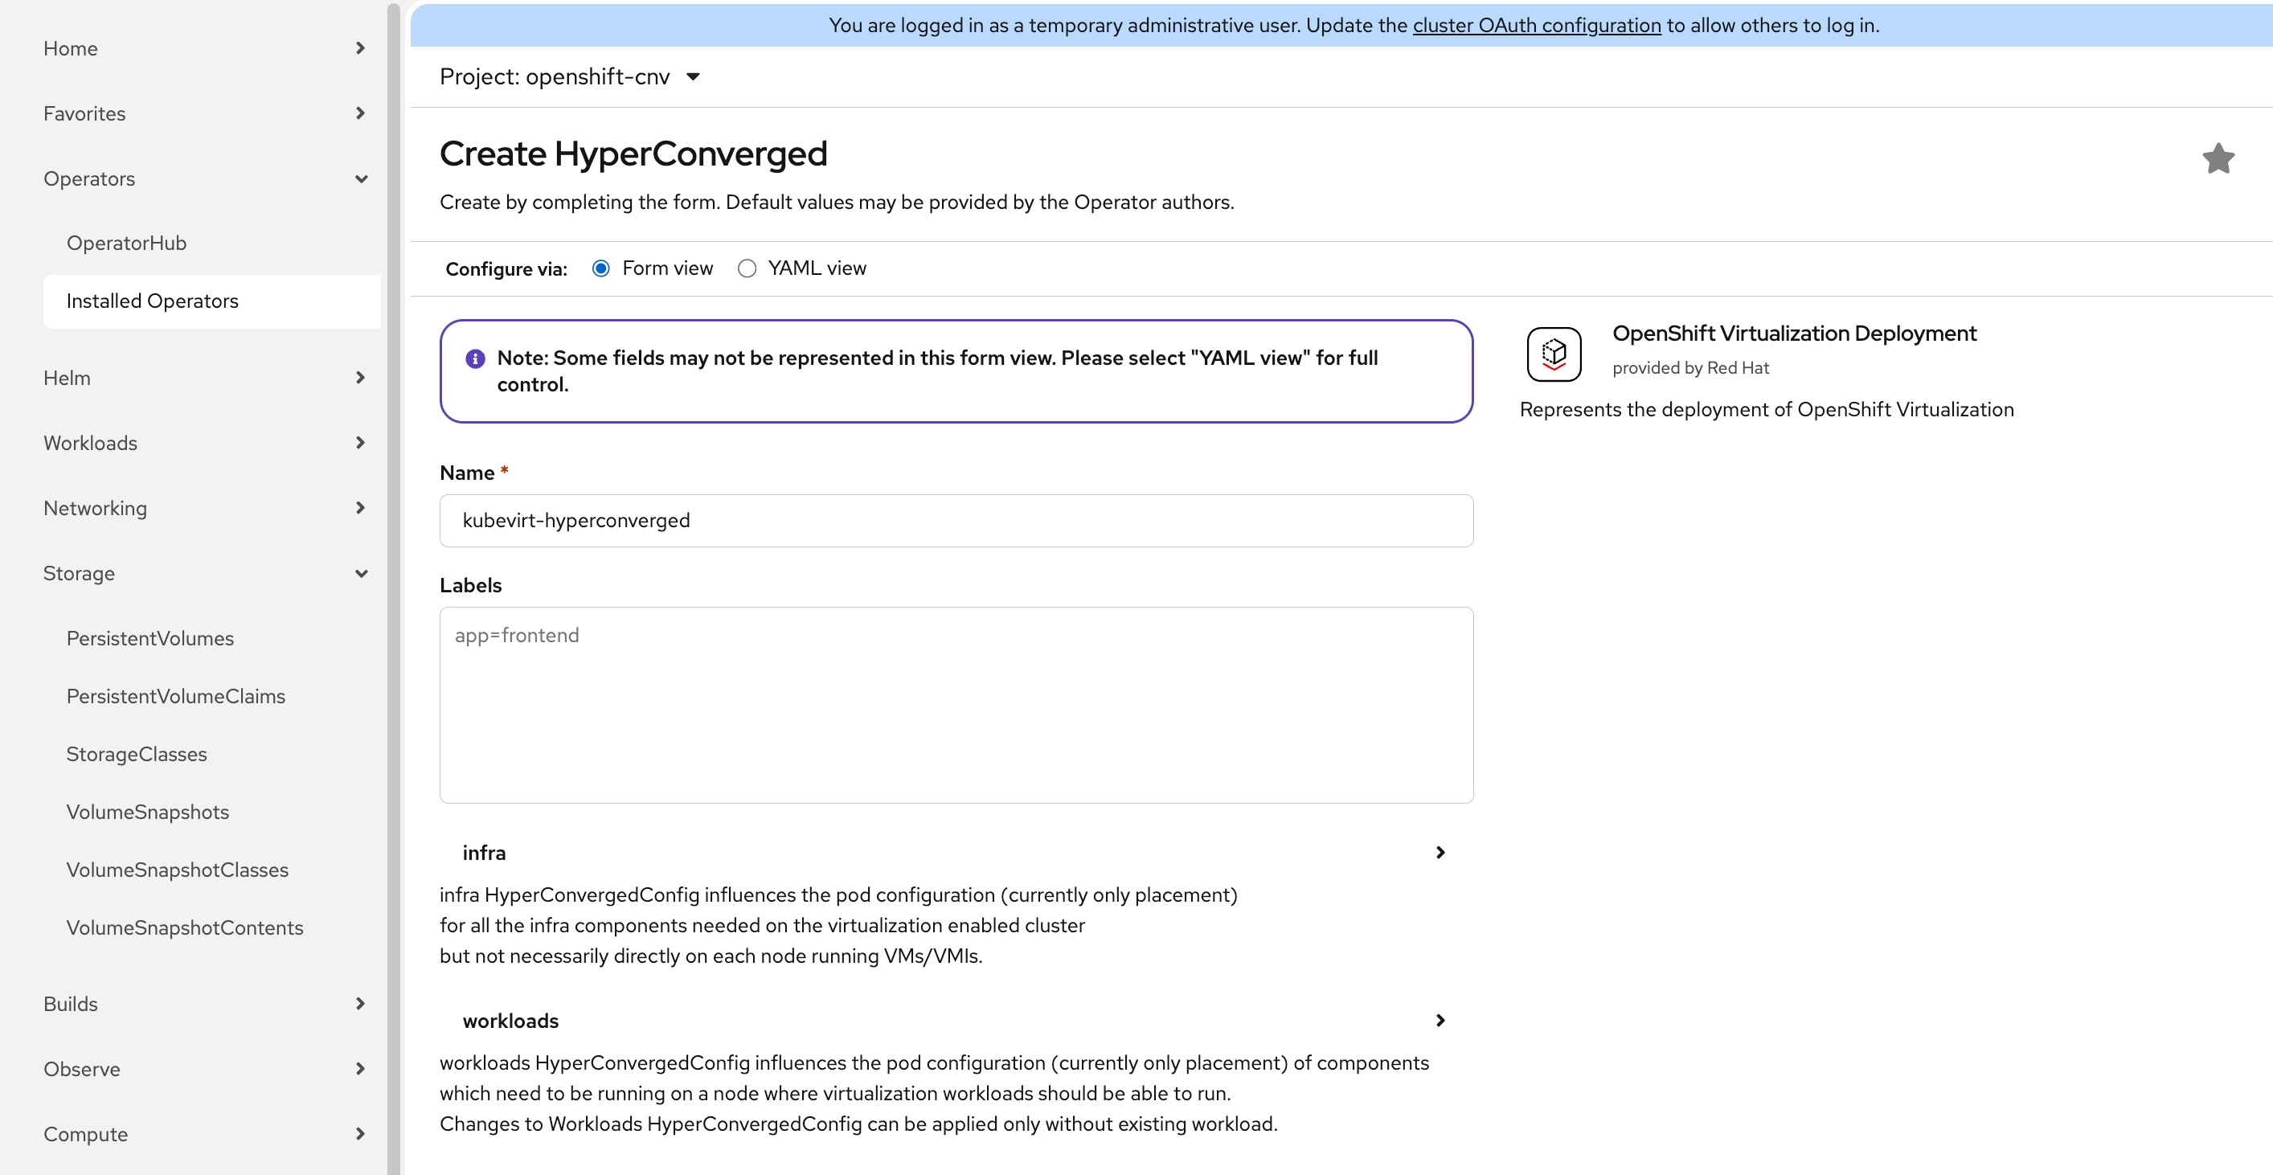Add page to favorites with star icon
The width and height of the screenshot is (2273, 1175).
[x=2218, y=159]
